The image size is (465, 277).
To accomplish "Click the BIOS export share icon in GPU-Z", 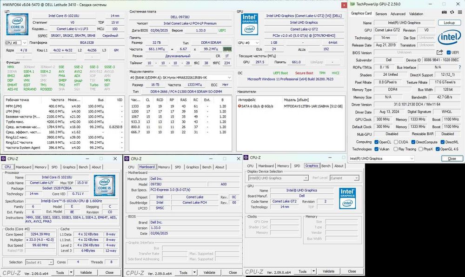I will (x=440, y=53).
